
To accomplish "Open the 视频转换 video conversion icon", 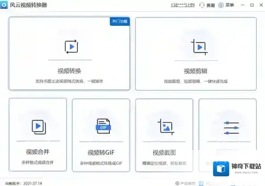I will point(71,47).
